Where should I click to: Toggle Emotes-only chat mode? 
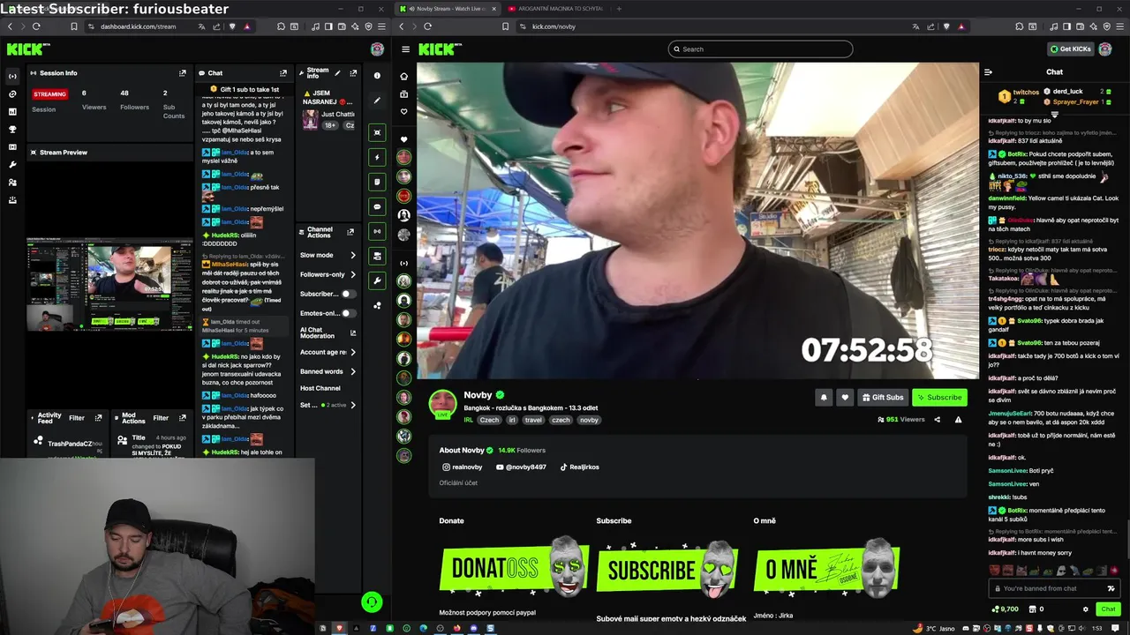348,313
